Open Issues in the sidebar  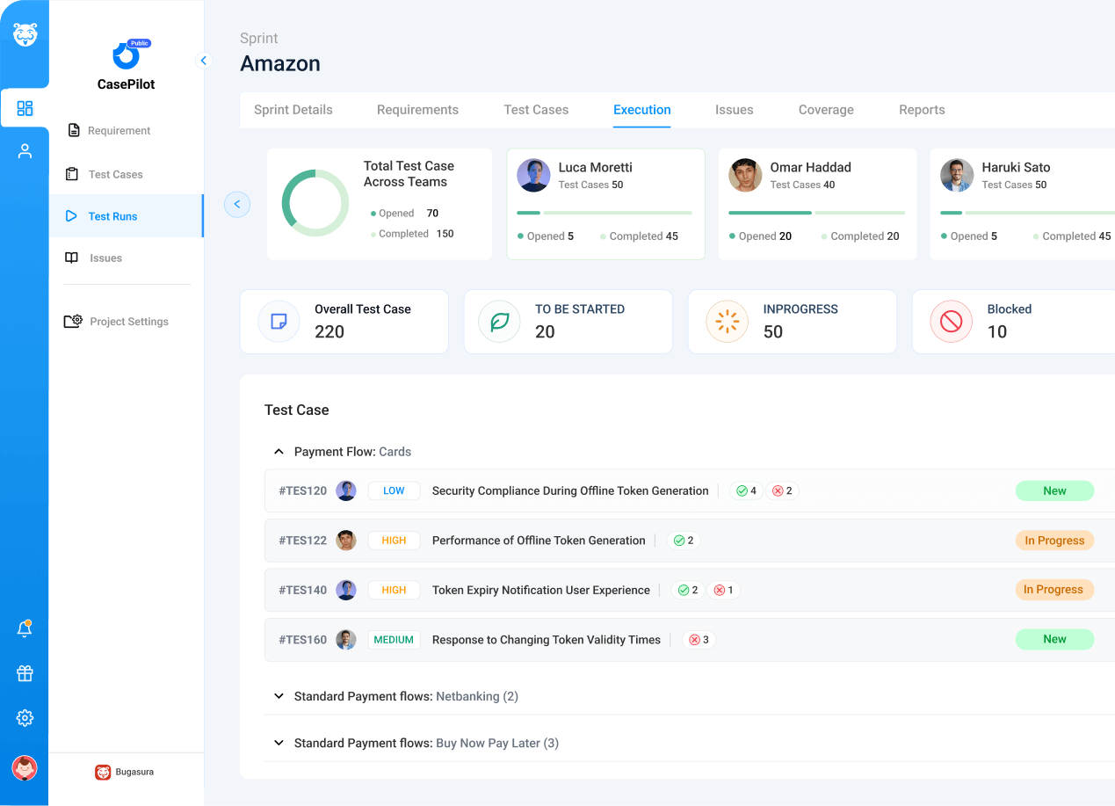coord(105,258)
